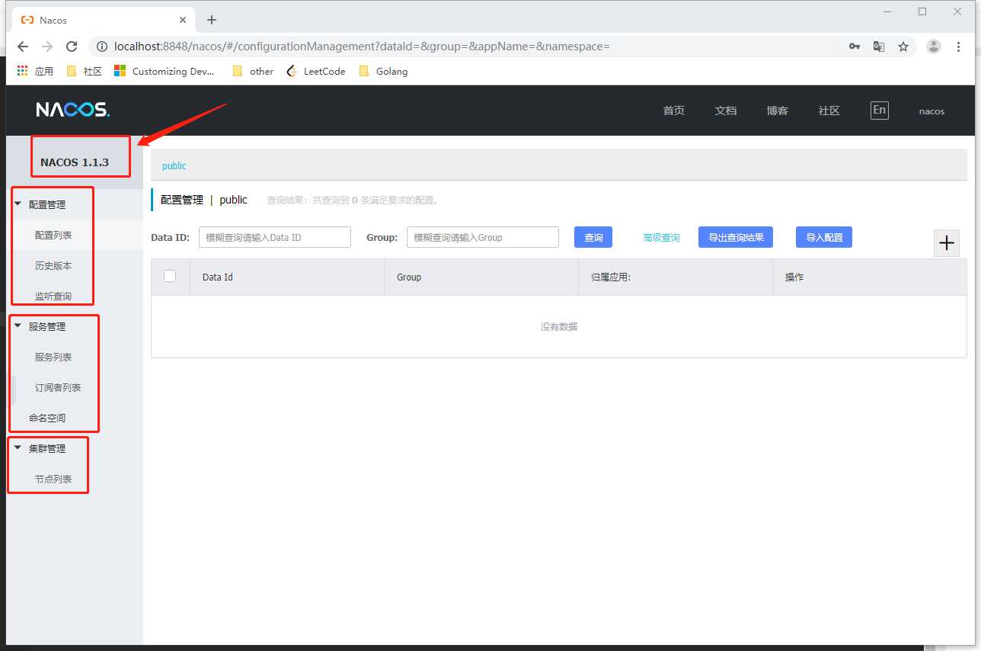Click the Data ID field label
Screen dimensions: 981x651
[171, 237]
